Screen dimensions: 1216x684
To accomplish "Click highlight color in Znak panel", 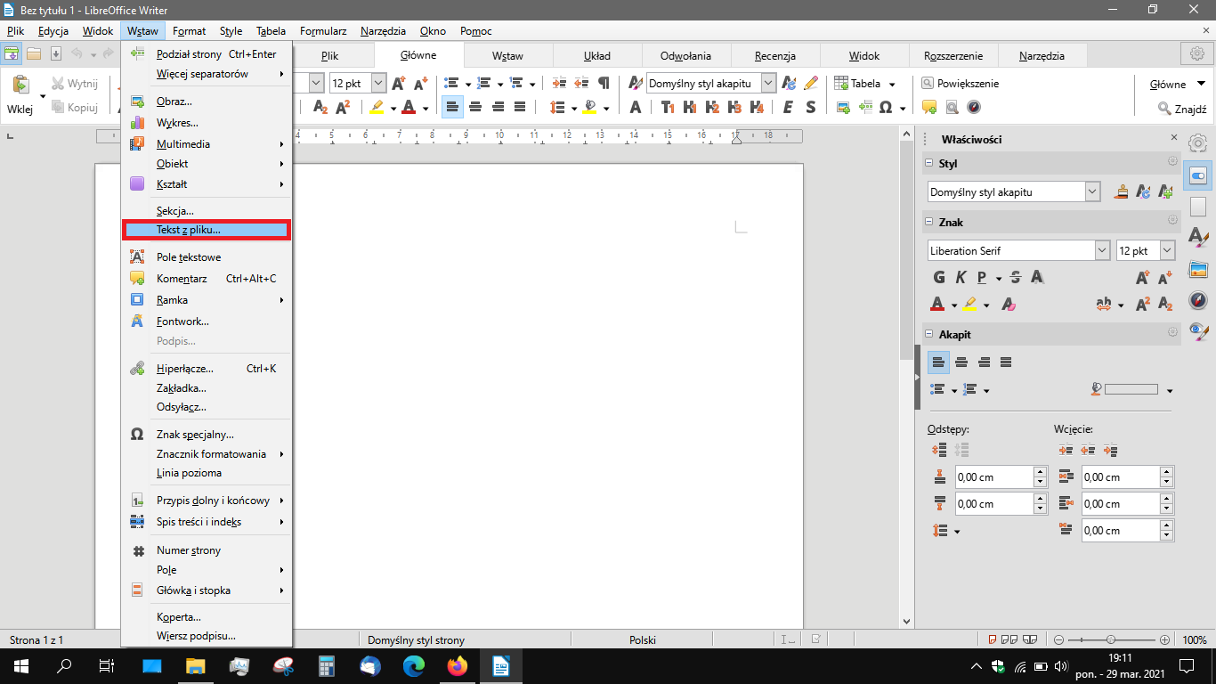I will (969, 304).
